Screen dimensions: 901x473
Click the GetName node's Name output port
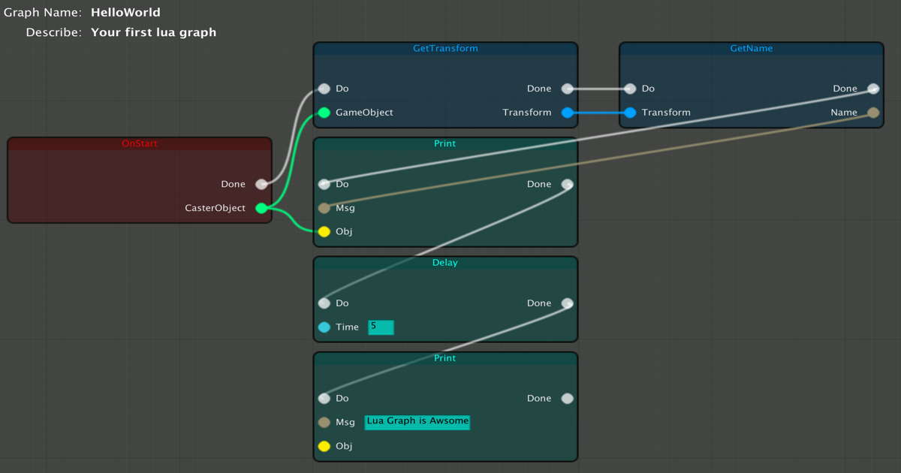[x=873, y=113]
